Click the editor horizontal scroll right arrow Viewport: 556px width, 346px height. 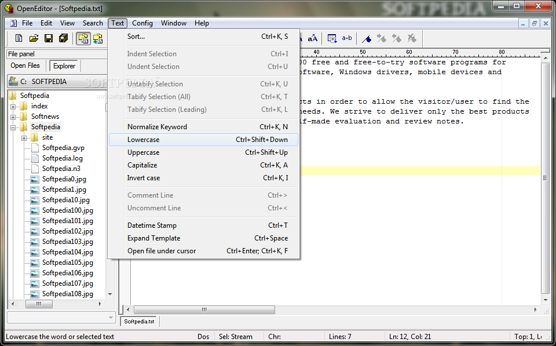click(535, 310)
